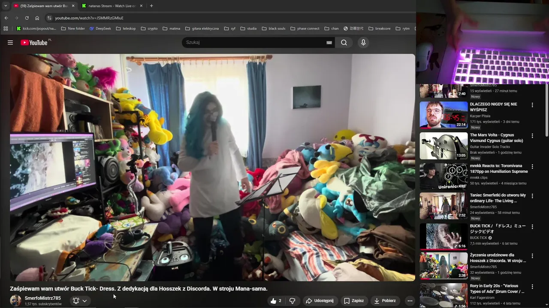Open options for Życzenia urodzinowe video

[x=532, y=256]
